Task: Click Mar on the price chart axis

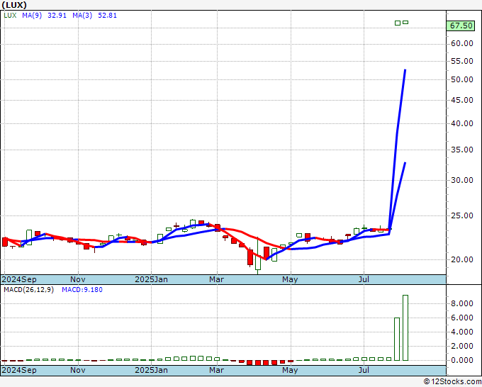Action: click(216, 279)
